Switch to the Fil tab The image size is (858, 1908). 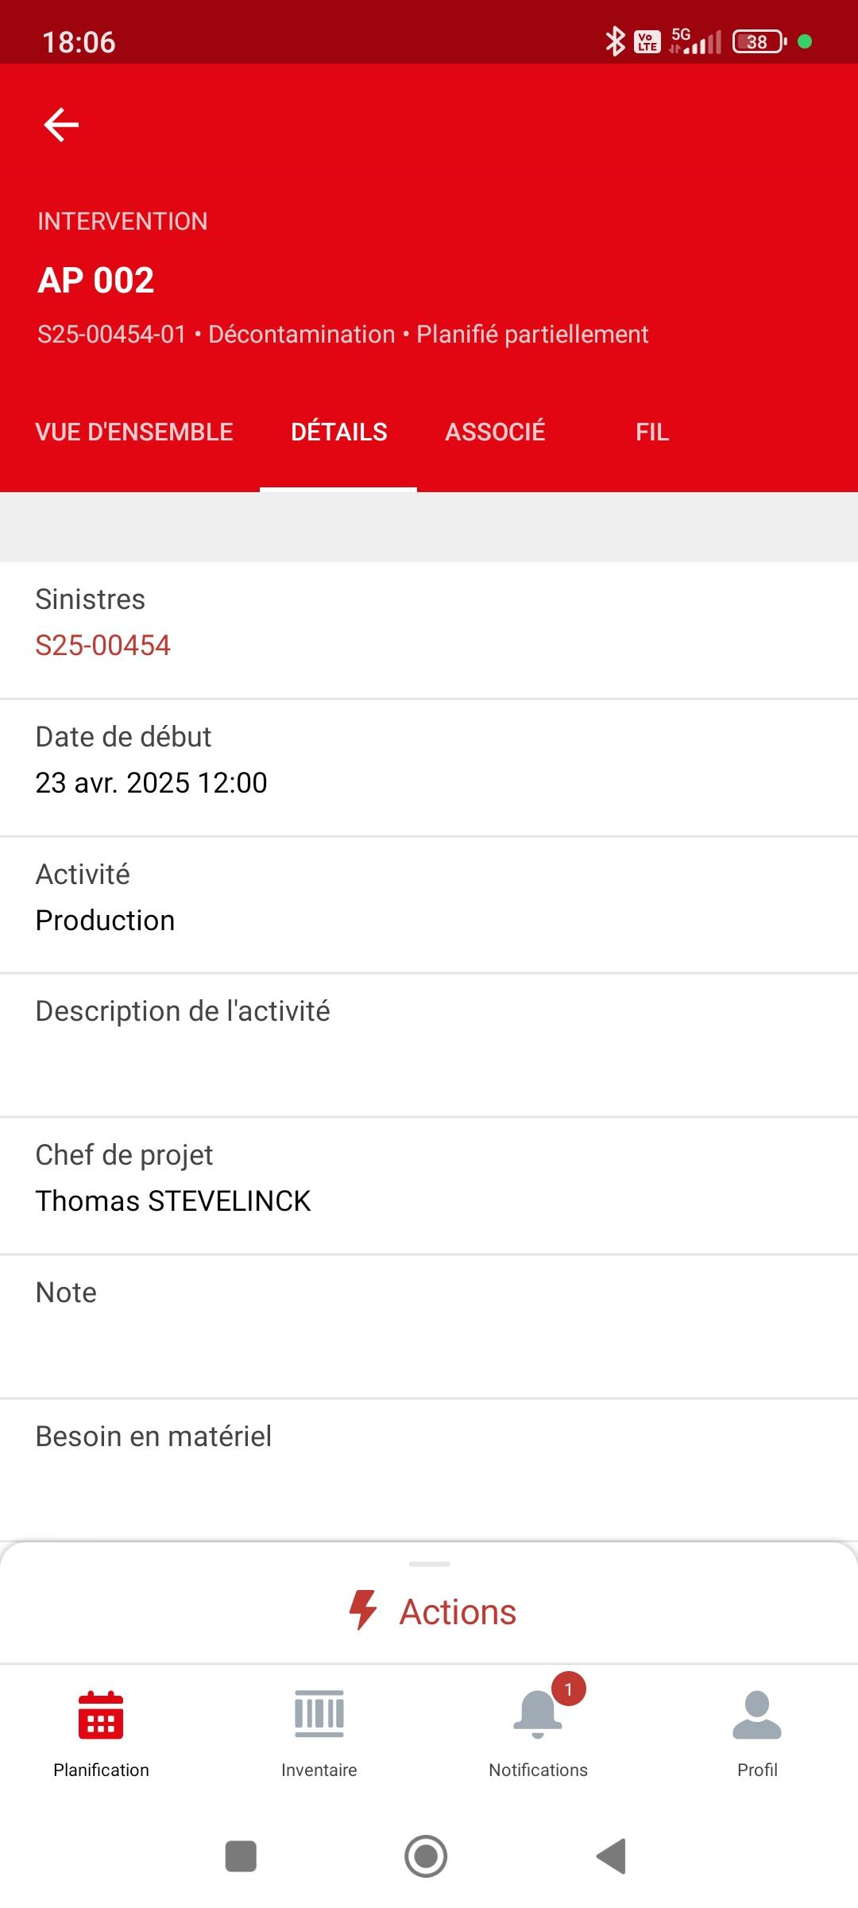click(x=652, y=432)
